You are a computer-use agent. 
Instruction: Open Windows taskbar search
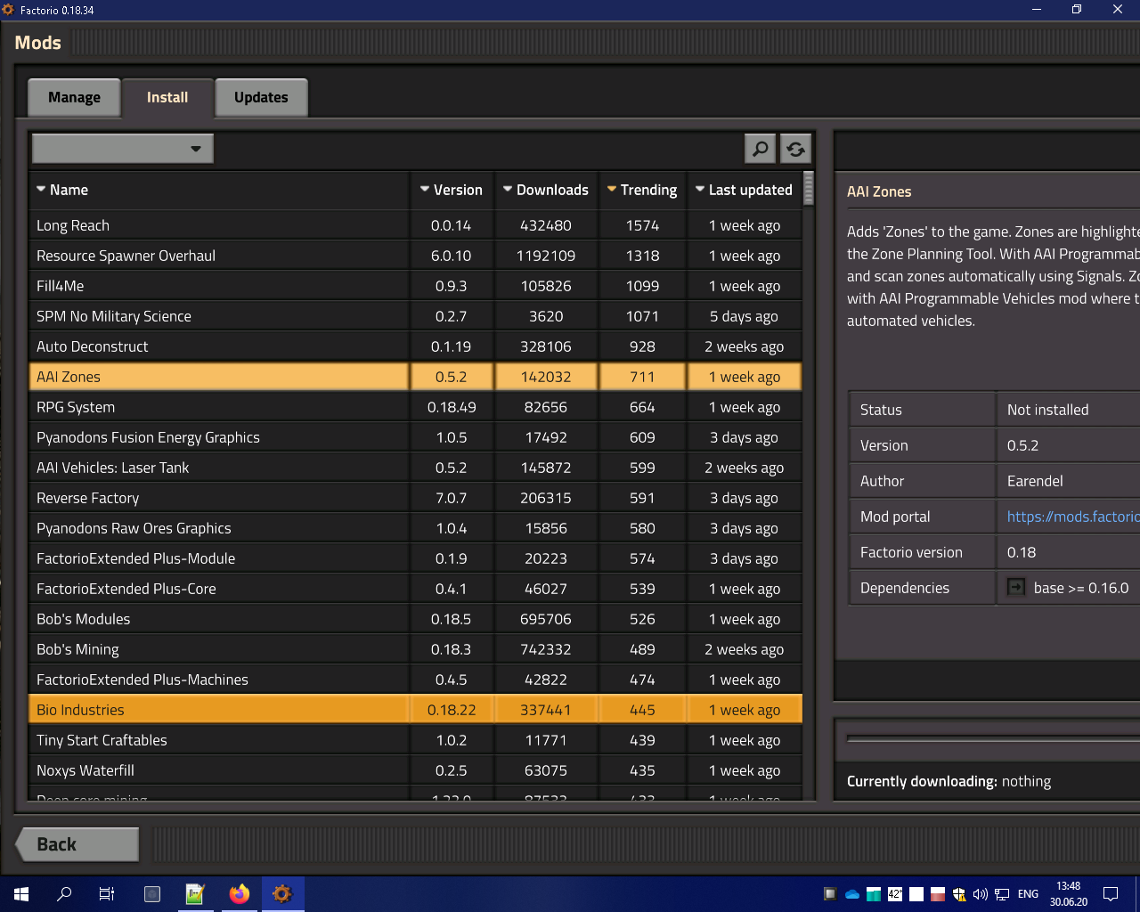(x=64, y=894)
